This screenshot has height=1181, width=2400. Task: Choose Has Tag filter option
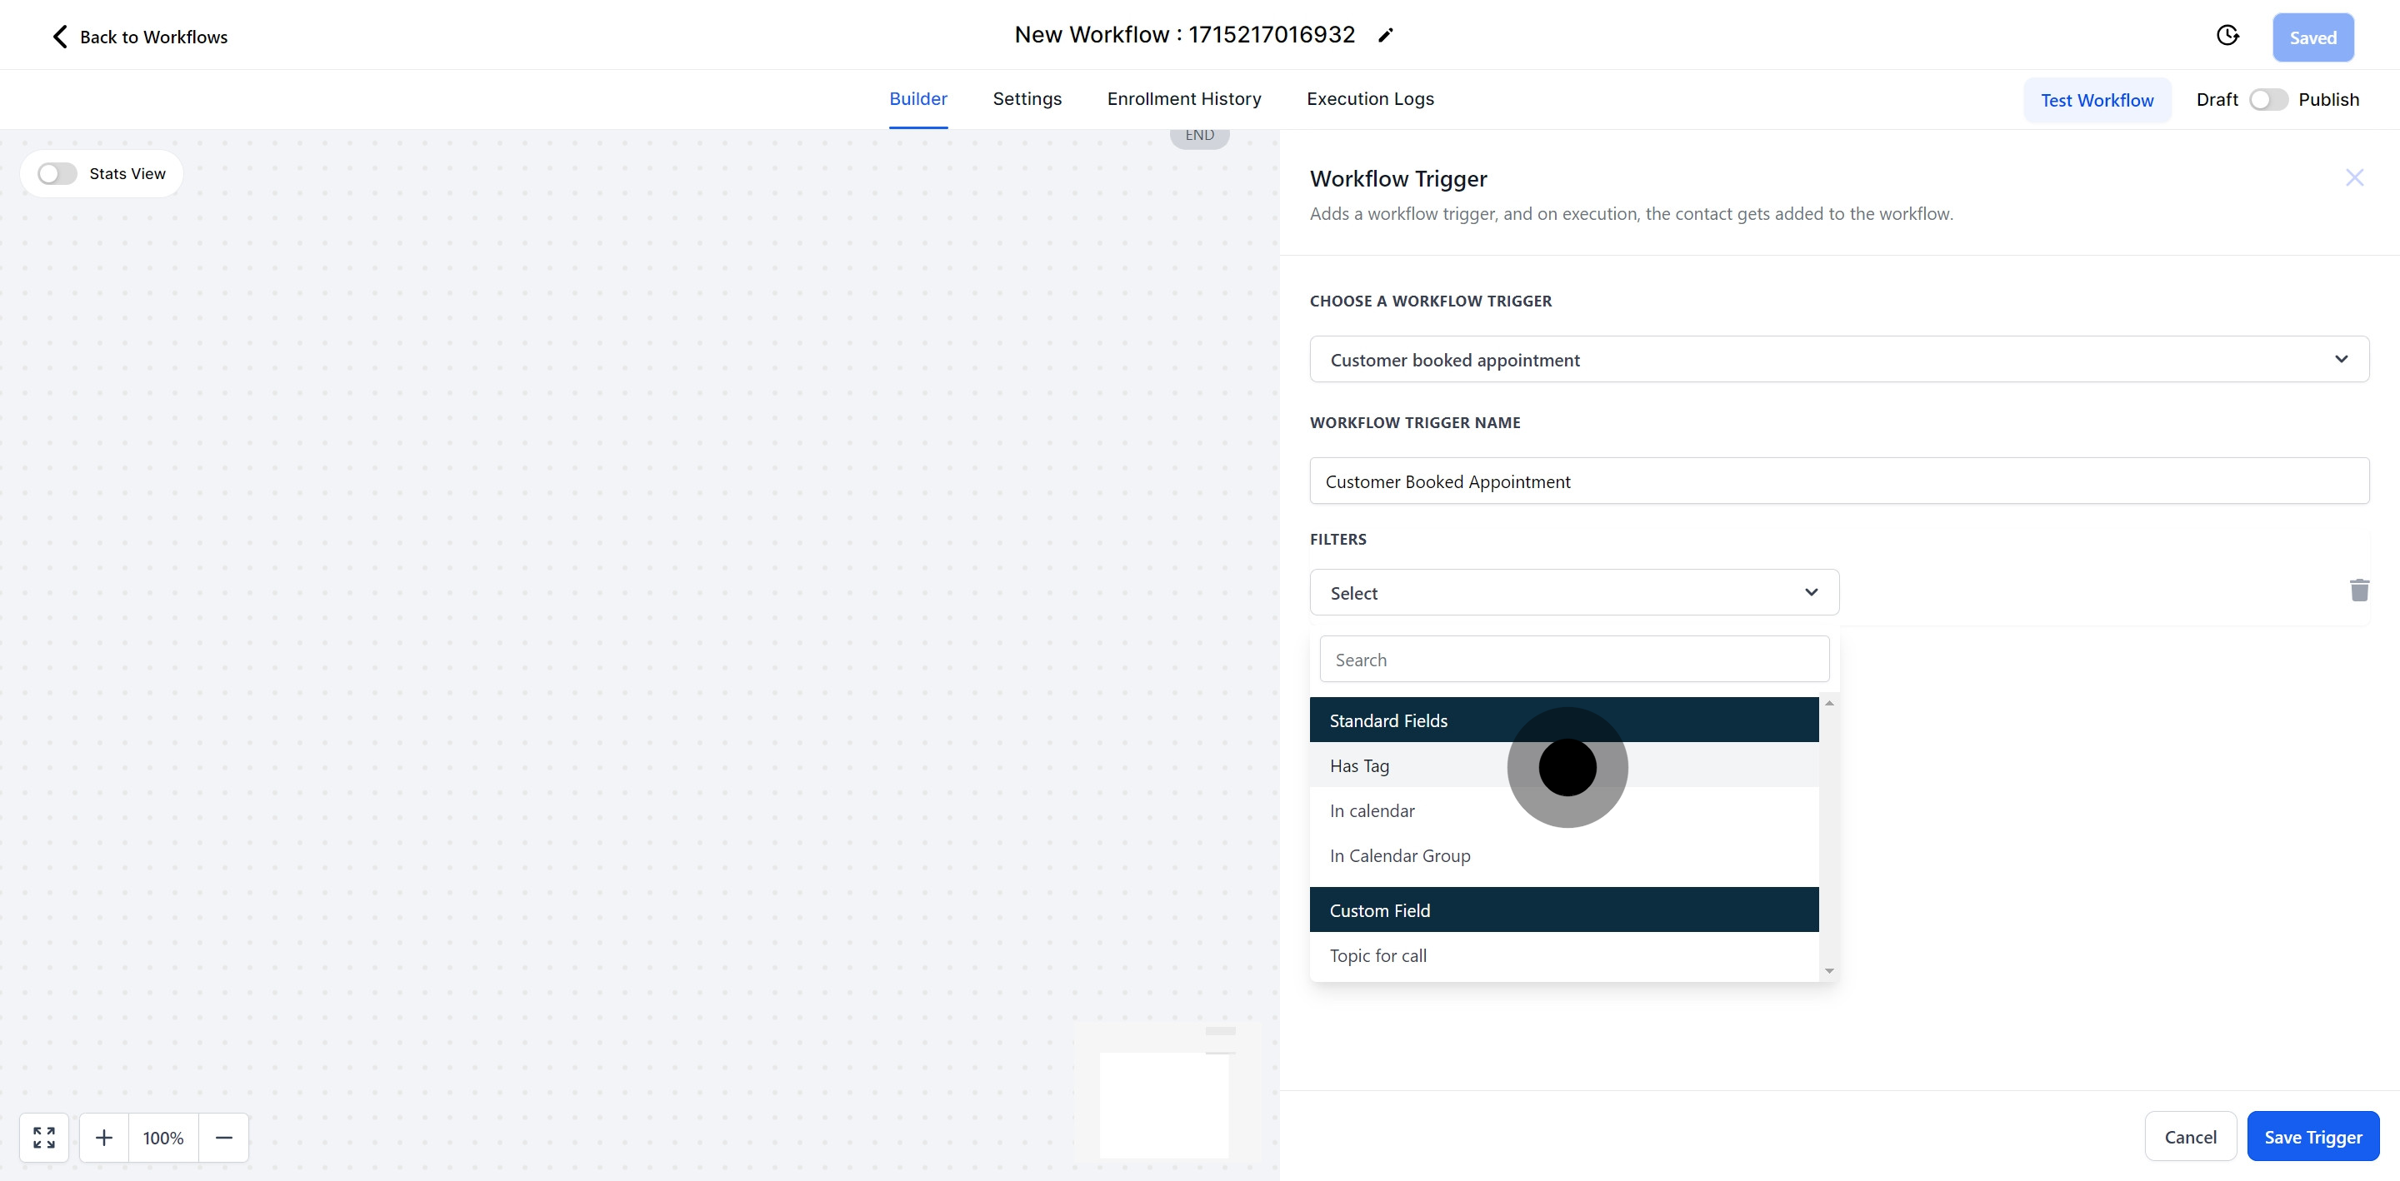tap(1359, 765)
